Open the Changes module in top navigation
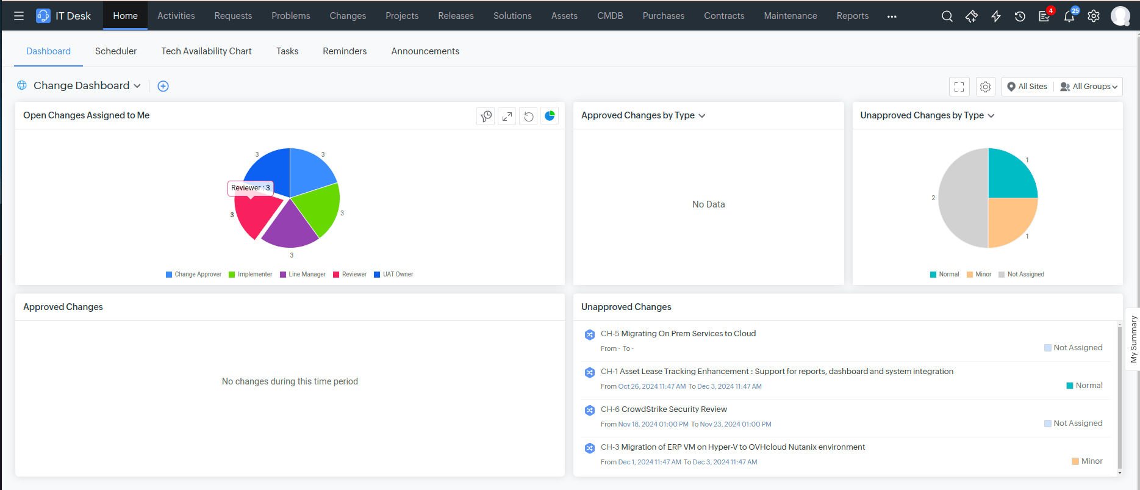The width and height of the screenshot is (1140, 490). tap(348, 16)
